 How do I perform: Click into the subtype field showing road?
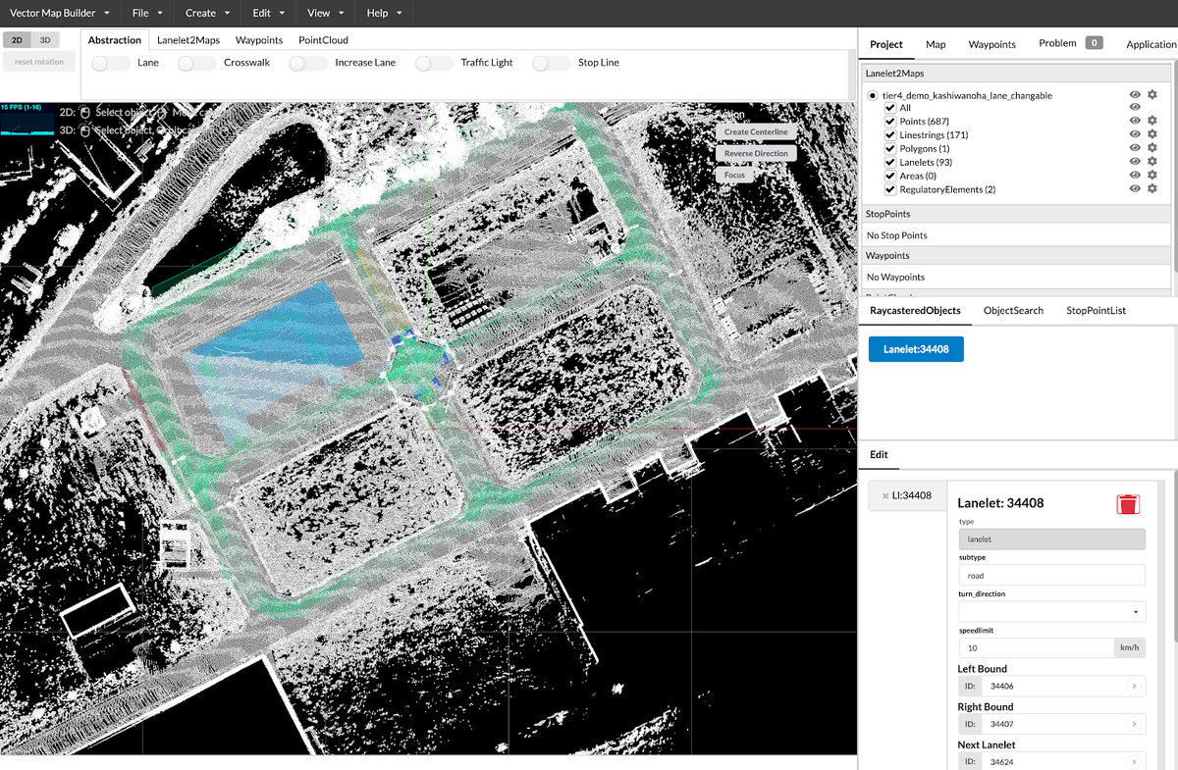pyautogui.click(x=1051, y=576)
